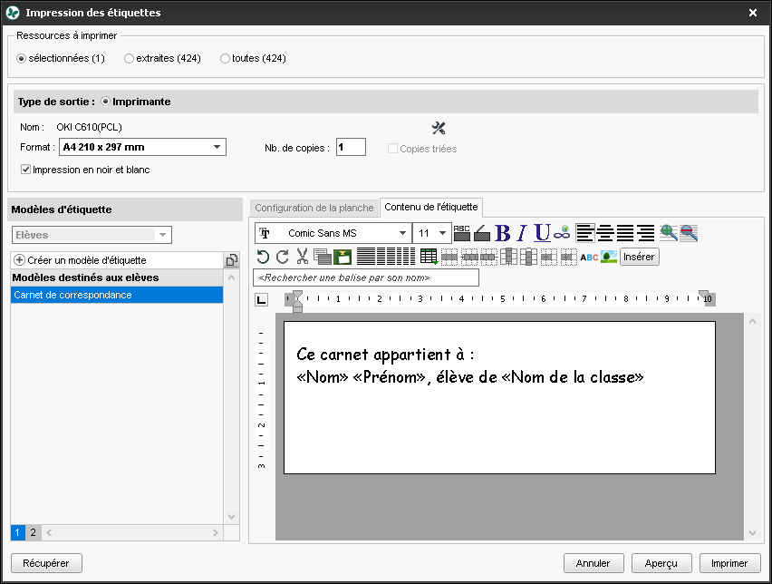Click the «Nom de la classe» tag text
The height and width of the screenshot is (584, 772).
click(x=573, y=377)
